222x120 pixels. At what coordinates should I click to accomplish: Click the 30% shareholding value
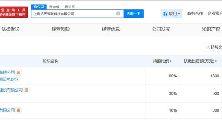pos(173,94)
